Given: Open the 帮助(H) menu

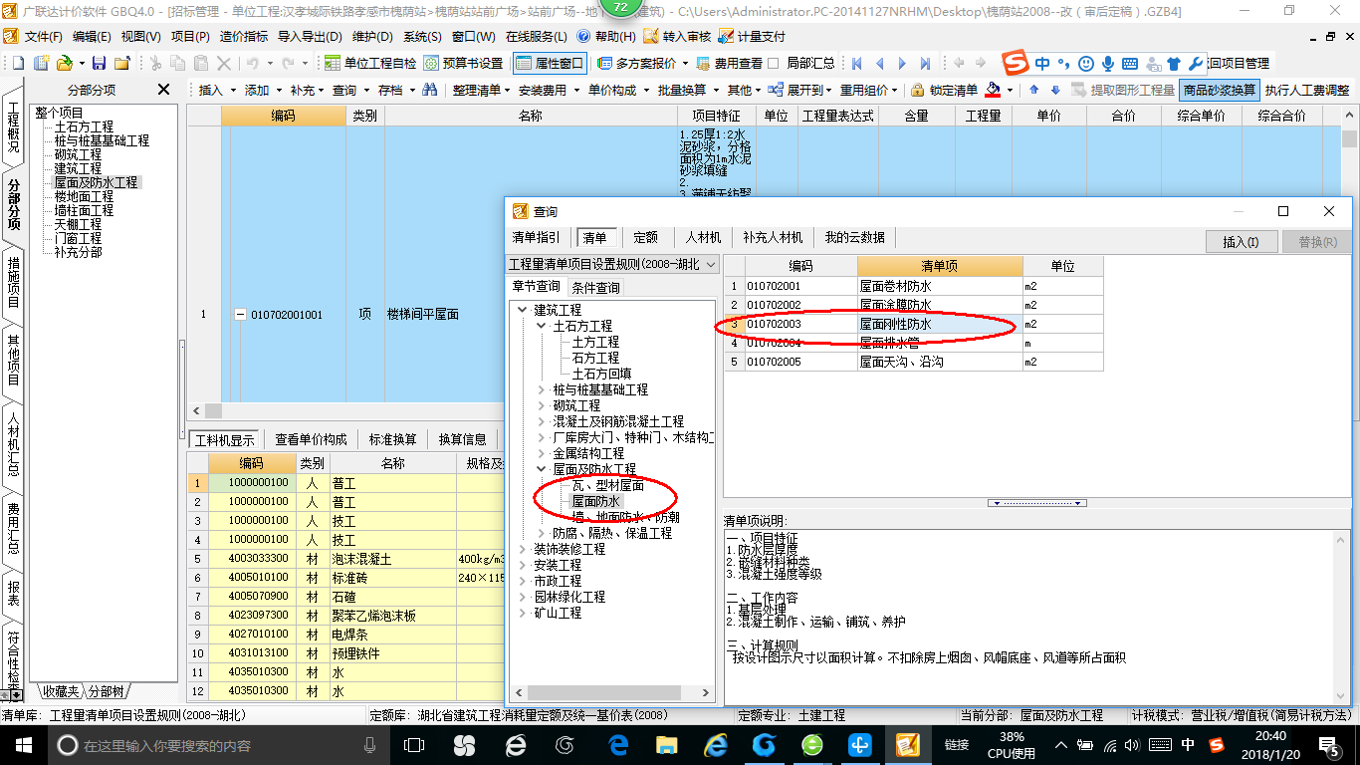Looking at the screenshot, I should coord(607,37).
